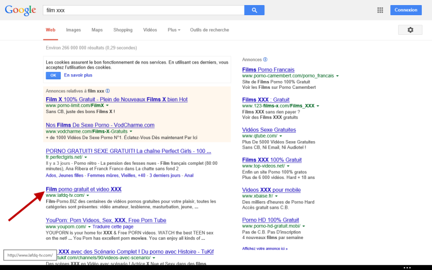The width and height of the screenshot is (432, 270).
Task: Open the 'Films XXX 100% Gratuit' ad link
Action: pos(272,160)
